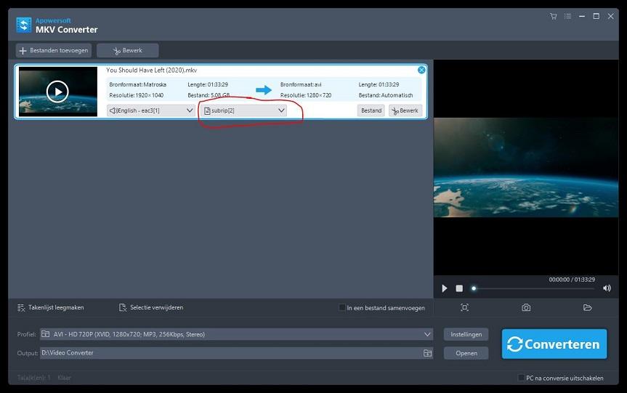The width and height of the screenshot is (627, 393).
Task: Click Takenlijst leegmaken to clear list
Action: click(51, 307)
